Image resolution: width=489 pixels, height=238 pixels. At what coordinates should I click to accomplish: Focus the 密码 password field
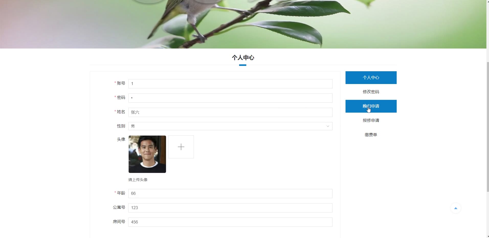[230, 98]
